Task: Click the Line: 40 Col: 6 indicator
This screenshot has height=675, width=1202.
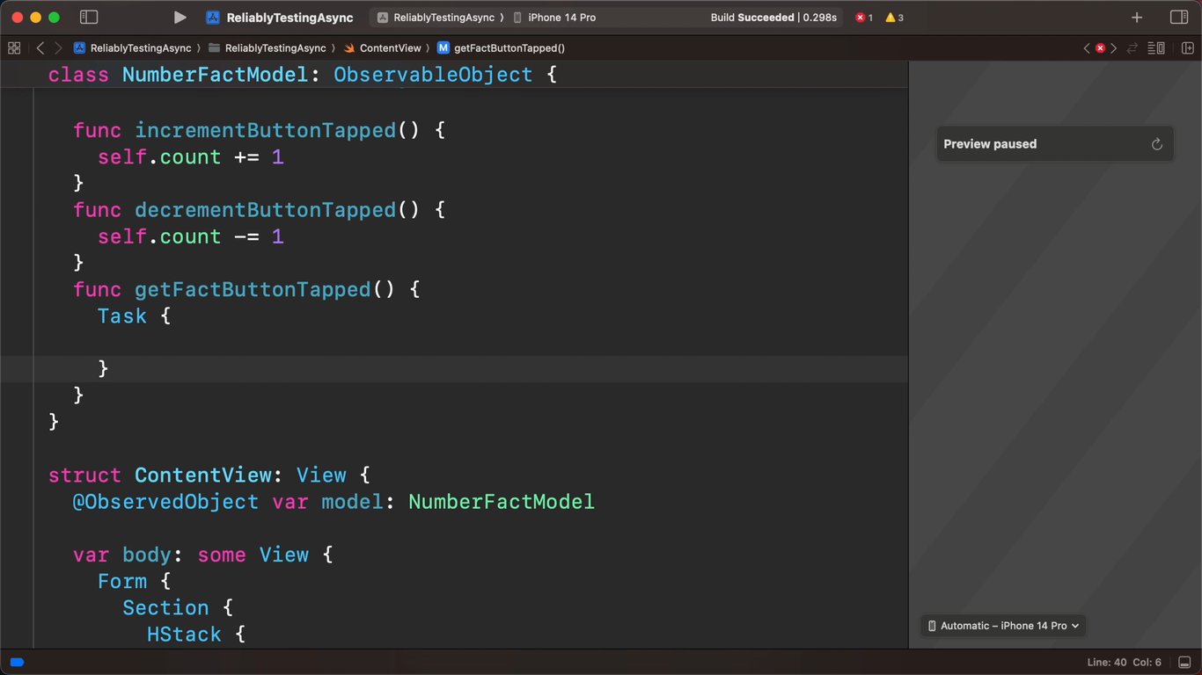Action: (1125, 662)
